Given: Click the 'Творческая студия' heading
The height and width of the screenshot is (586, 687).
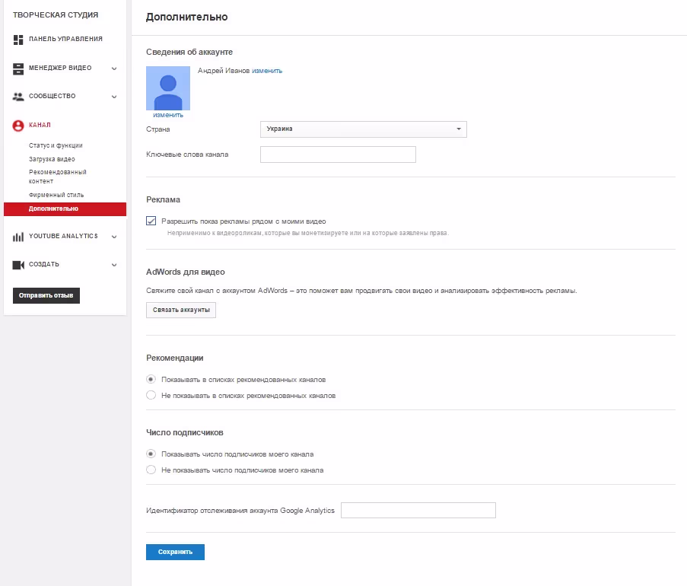Looking at the screenshot, I should point(56,15).
